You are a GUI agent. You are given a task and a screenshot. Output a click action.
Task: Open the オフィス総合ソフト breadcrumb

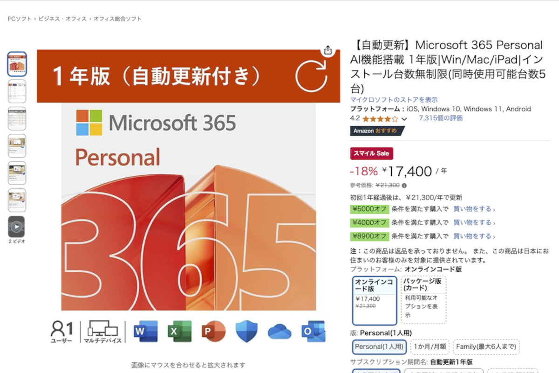click(x=117, y=19)
